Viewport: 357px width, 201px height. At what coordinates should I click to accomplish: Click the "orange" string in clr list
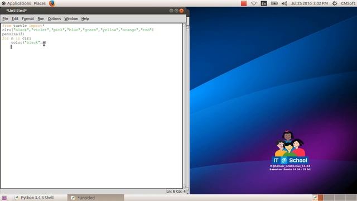tap(129, 30)
